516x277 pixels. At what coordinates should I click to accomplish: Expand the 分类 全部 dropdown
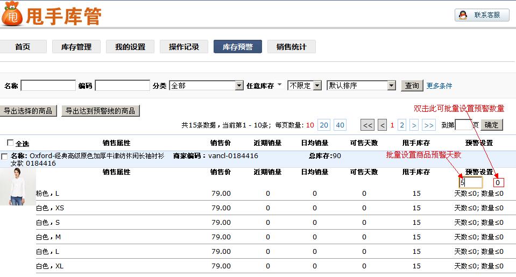(x=206, y=86)
